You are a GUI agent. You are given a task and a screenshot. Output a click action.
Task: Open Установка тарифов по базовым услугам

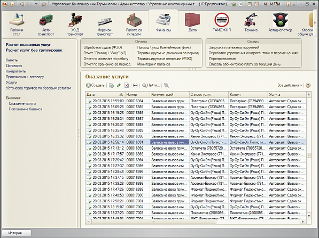38,88
